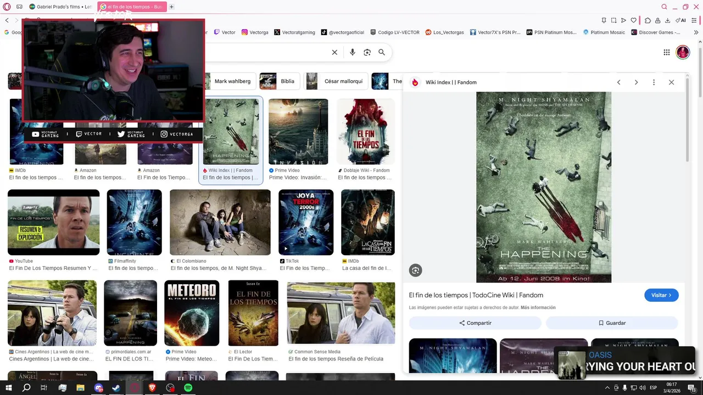Open the Happening Fandom poster thumbnail
Viewport: 703px width, 395px height.
(x=231, y=132)
